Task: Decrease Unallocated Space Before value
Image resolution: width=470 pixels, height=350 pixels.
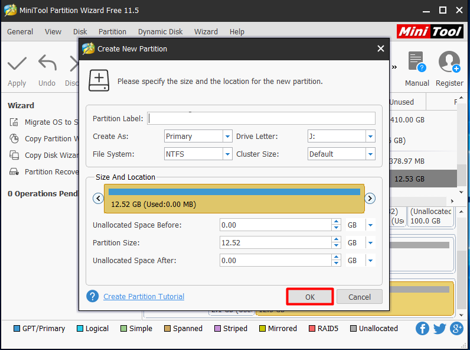Action: [x=337, y=228]
